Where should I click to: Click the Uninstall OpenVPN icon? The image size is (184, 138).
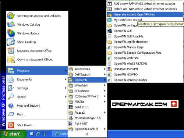[110, 69]
